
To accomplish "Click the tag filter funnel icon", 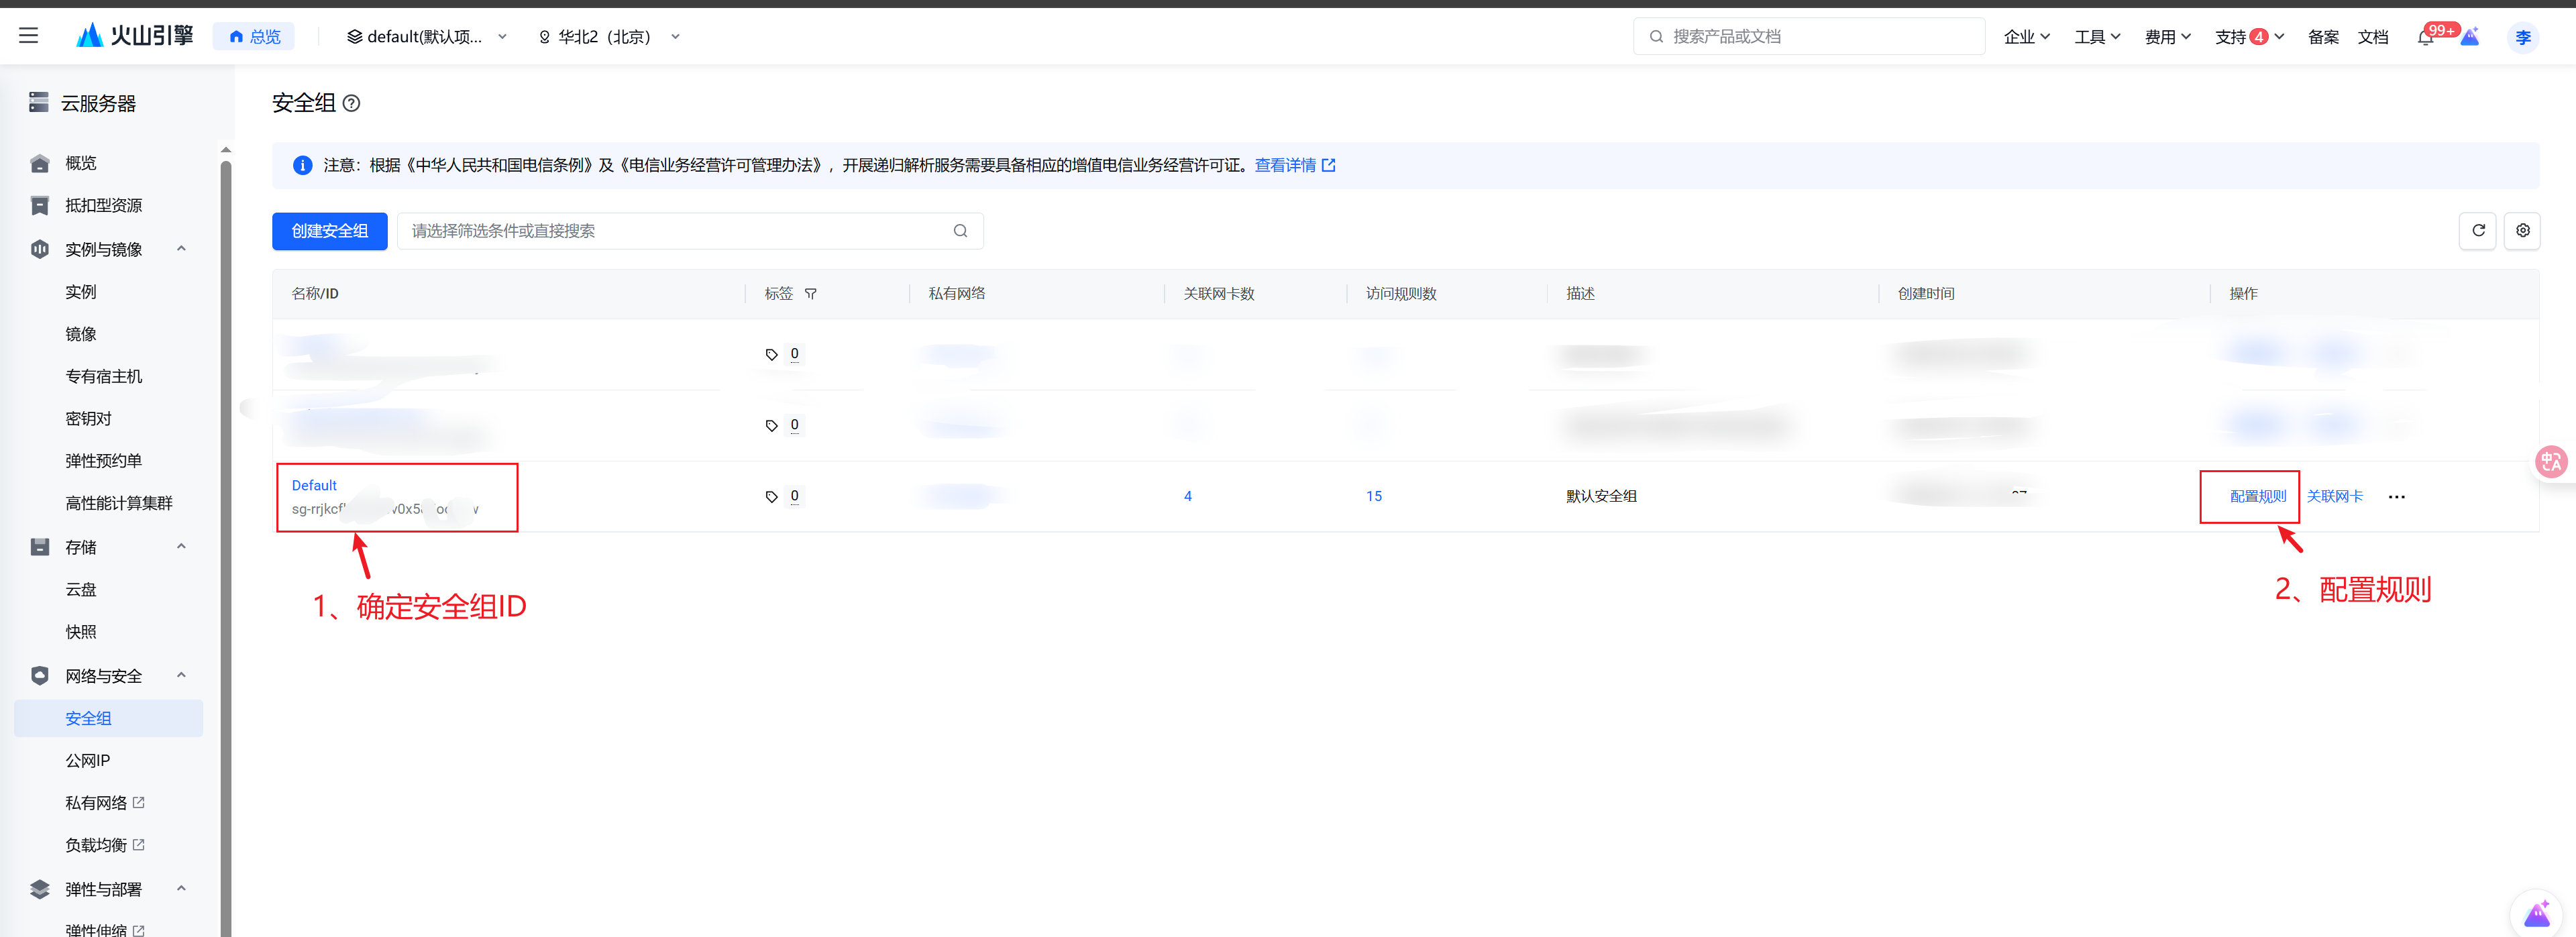I will click(811, 294).
